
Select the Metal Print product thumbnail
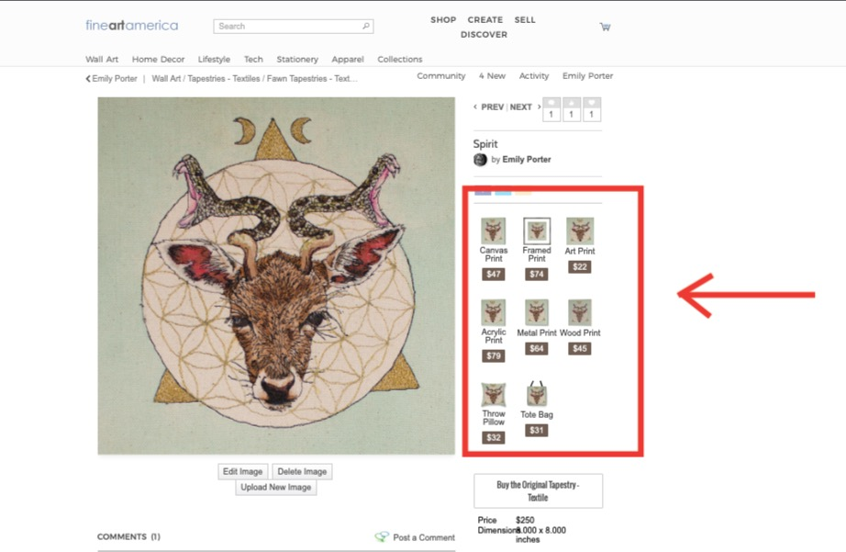point(537,312)
